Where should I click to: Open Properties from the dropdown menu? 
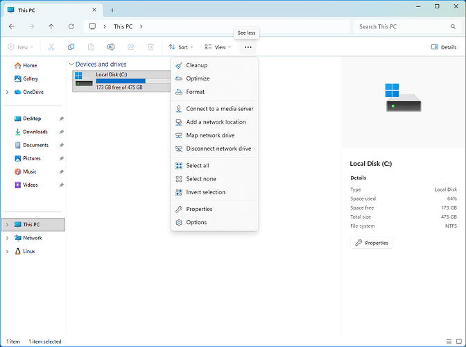click(x=214, y=209)
